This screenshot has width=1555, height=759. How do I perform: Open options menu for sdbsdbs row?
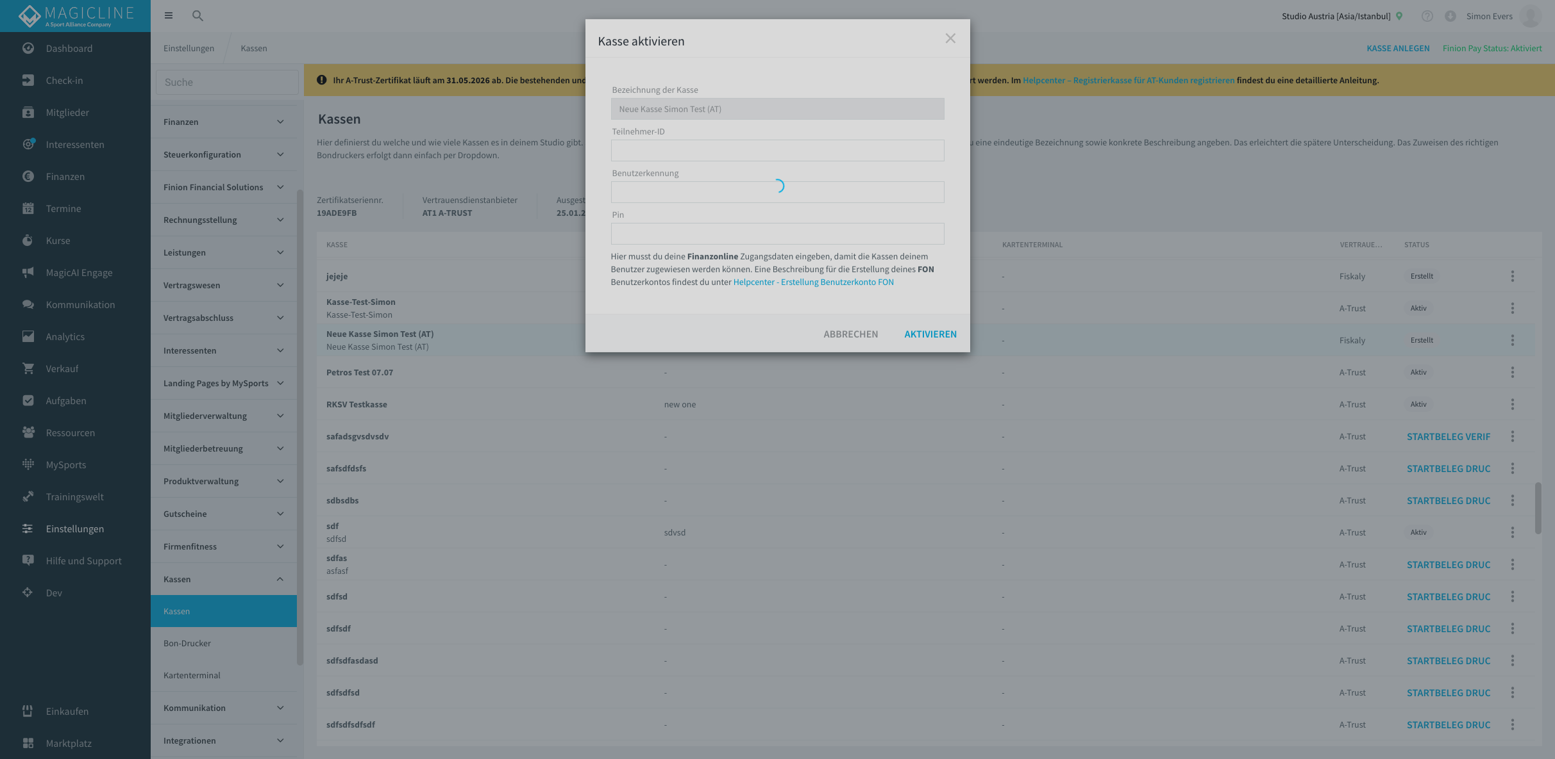(1512, 500)
